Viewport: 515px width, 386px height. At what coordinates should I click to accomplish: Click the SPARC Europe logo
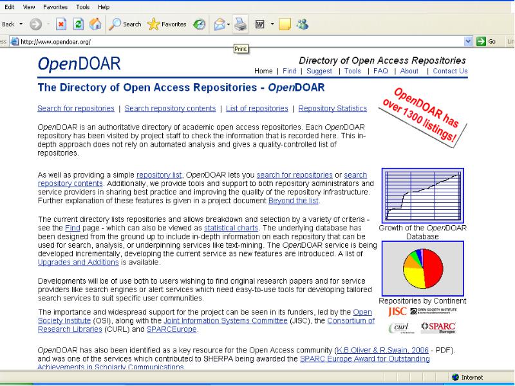[438, 327]
